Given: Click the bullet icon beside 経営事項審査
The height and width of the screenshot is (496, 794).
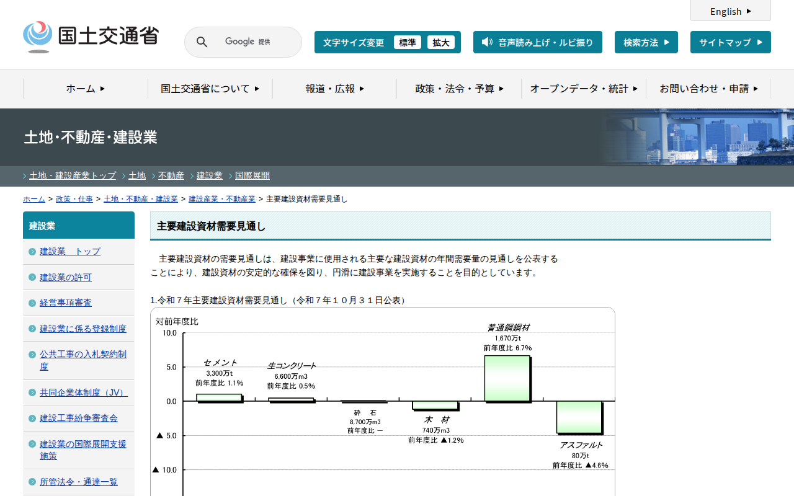Looking at the screenshot, I should click(32, 303).
